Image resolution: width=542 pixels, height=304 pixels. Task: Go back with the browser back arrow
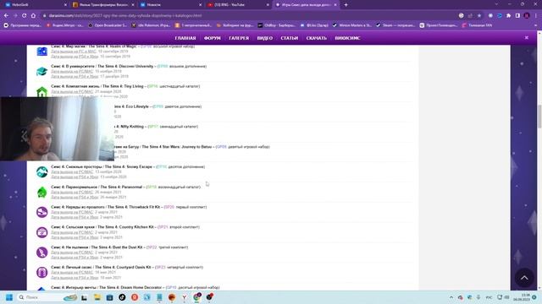click(6, 15)
